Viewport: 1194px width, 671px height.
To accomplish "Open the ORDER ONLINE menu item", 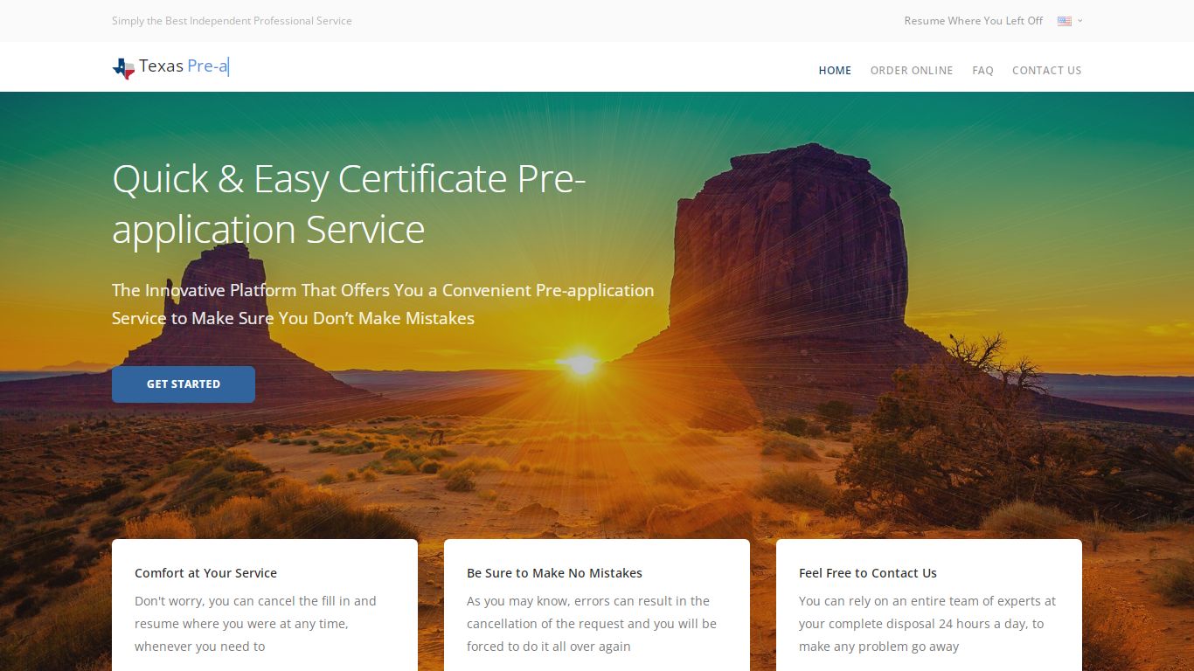I will click(912, 70).
